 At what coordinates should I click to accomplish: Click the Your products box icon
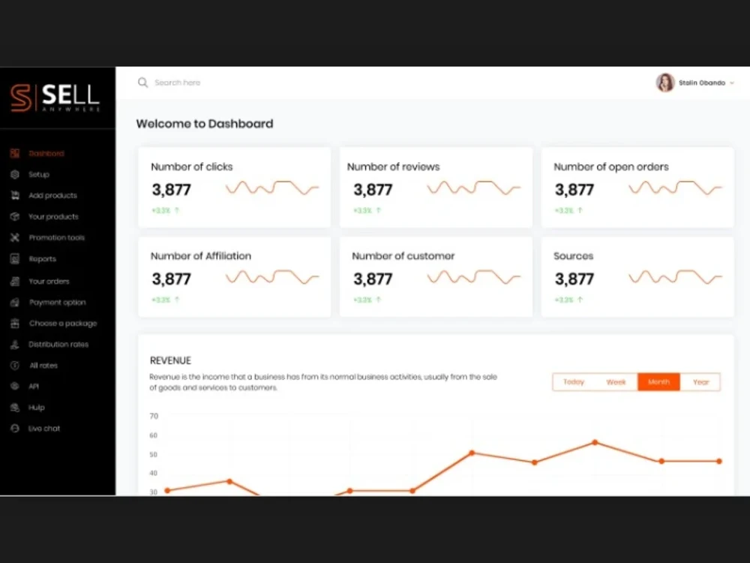tap(15, 216)
